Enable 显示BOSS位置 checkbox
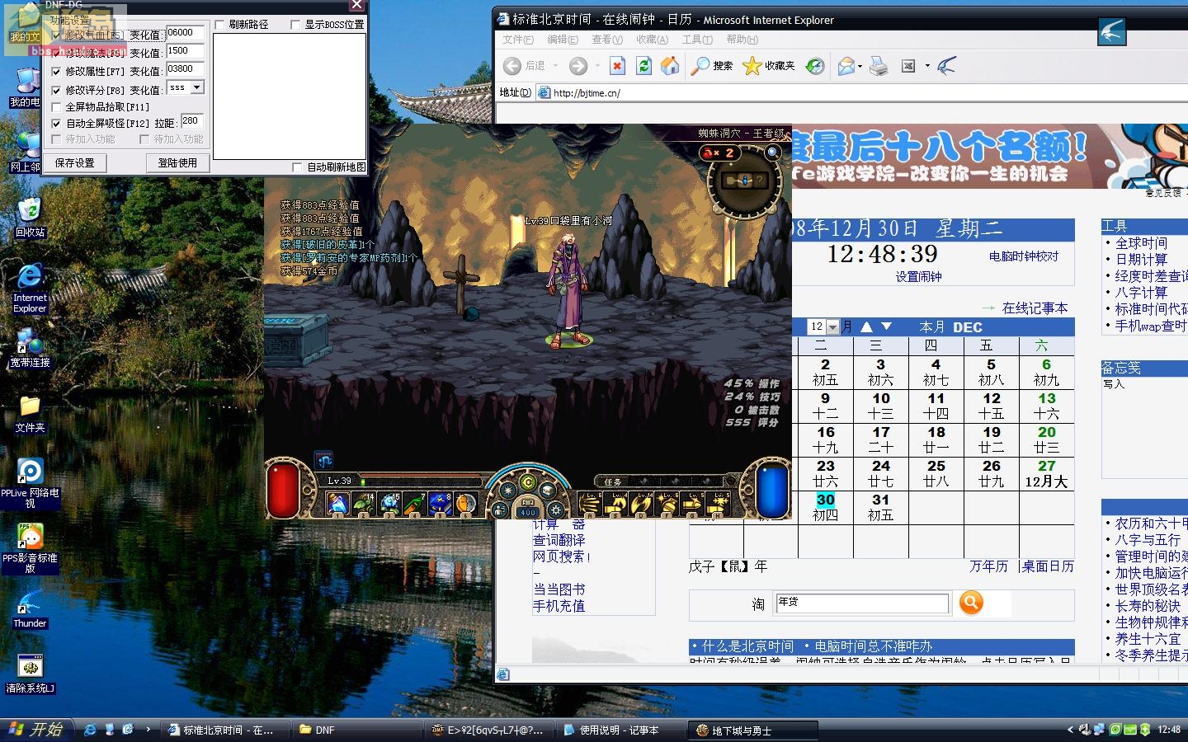1188x742 pixels. (x=295, y=25)
